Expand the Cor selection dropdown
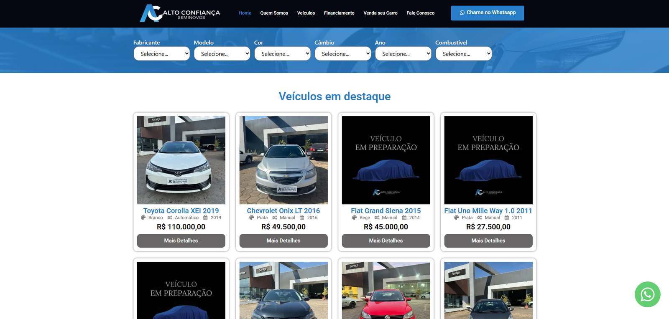669x319 pixels. tap(283, 53)
